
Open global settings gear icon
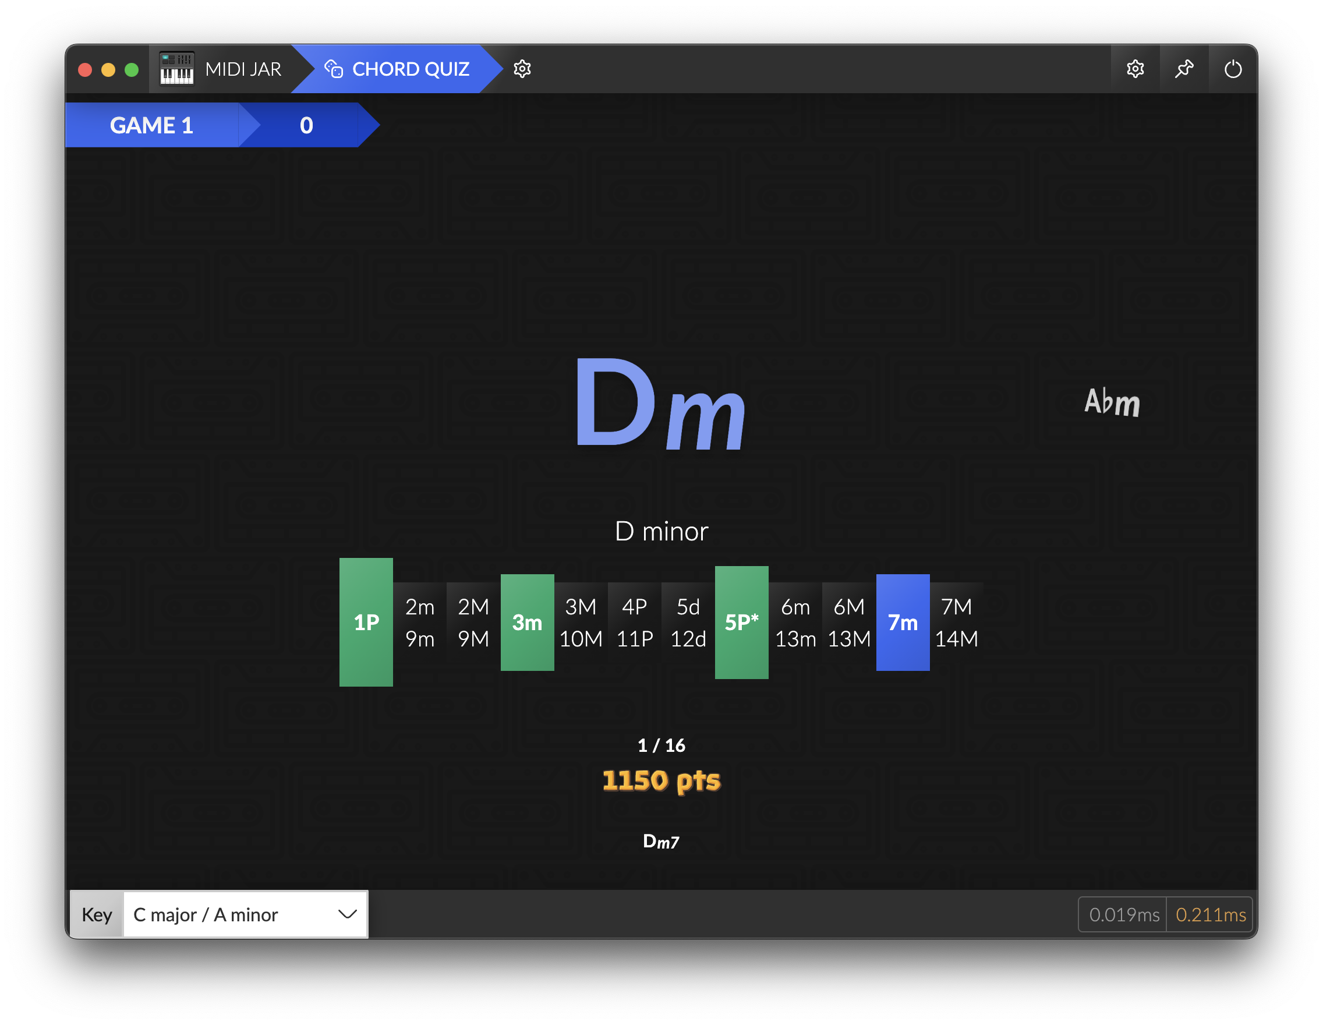click(x=1134, y=69)
